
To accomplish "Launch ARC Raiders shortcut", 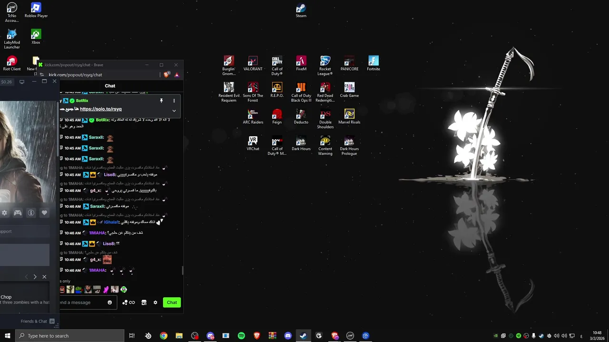I will click(x=253, y=117).
